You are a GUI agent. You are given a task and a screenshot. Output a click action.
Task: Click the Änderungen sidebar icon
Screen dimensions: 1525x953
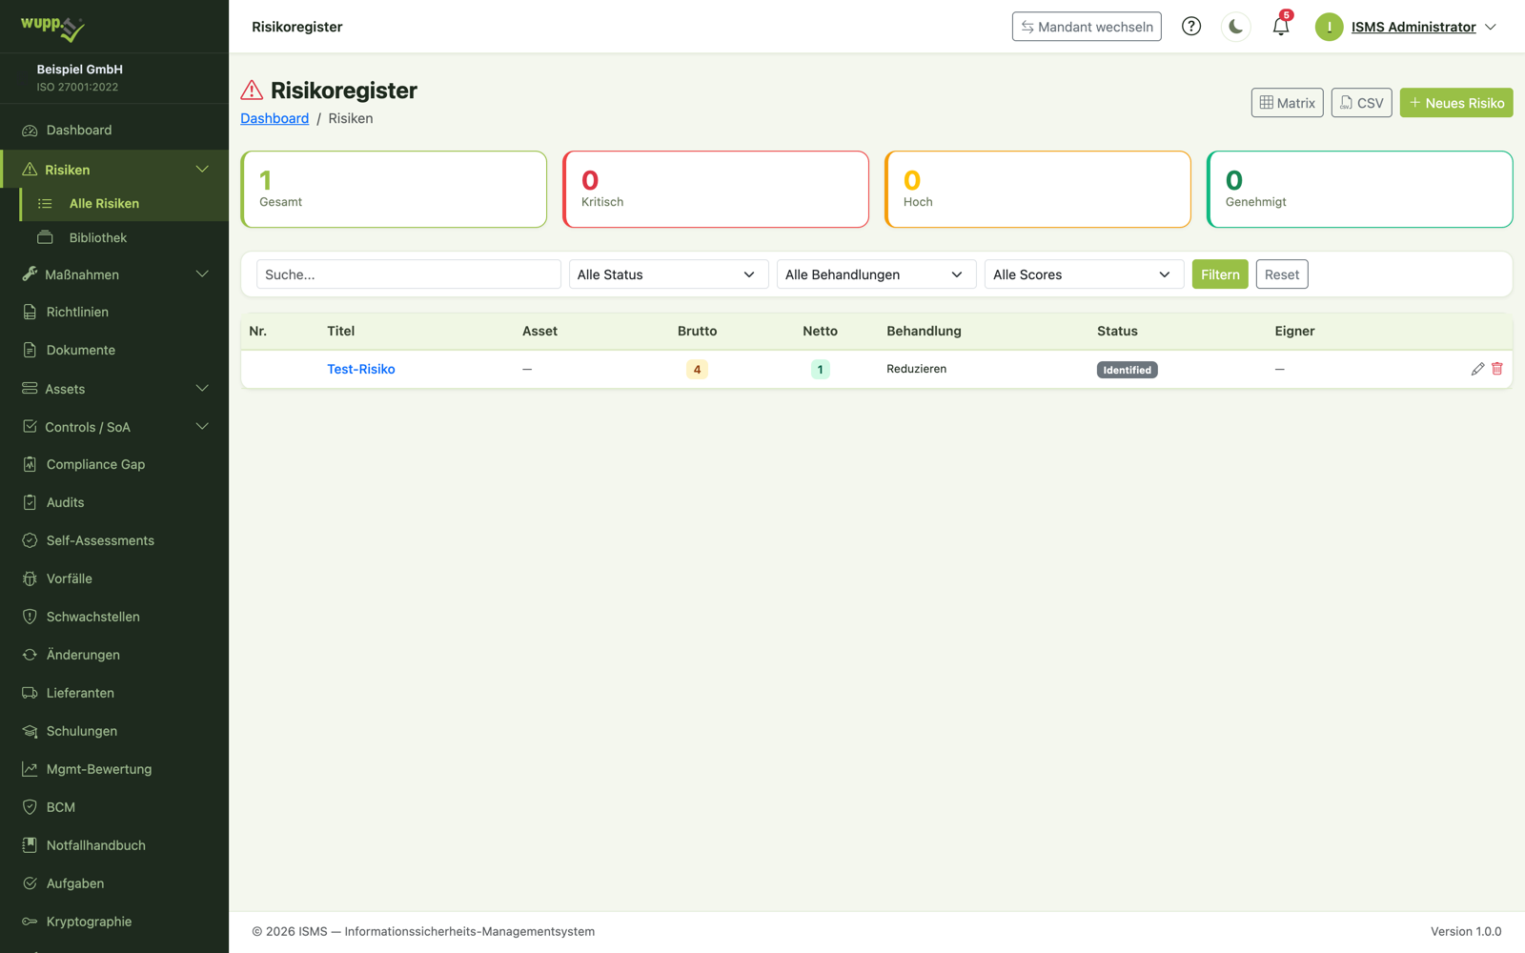[x=30, y=655]
